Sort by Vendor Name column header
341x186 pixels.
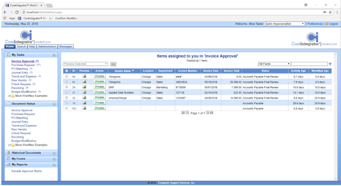point(124,71)
